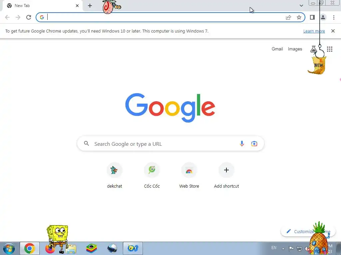Open Gmail link
This screenshot has height=255, width=341.
pyautogui.click(x=277, y=49)
